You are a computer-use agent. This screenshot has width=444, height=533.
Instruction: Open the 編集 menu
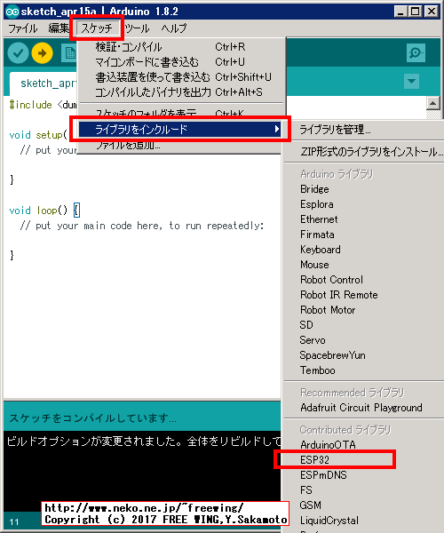(x=59, y=28)
